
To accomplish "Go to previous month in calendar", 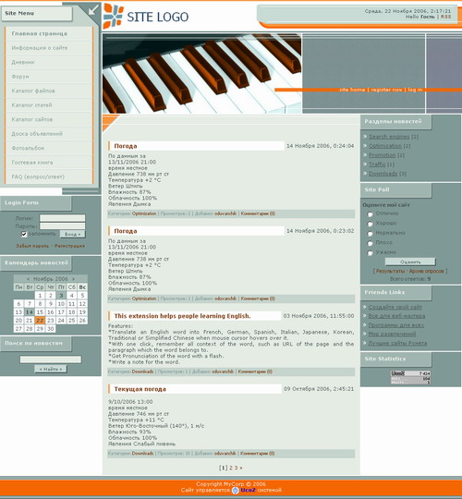I will [x=29, y=279].
